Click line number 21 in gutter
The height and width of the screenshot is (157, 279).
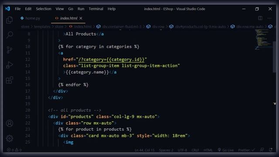click(27, 116)
